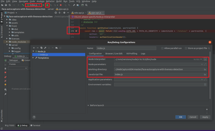Browse for working directory folder icon
The height and width of the screenshot is (131, 215).
point(205,69)
